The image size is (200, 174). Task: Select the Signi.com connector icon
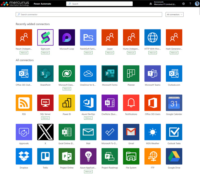(45, 37)
